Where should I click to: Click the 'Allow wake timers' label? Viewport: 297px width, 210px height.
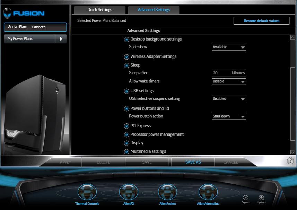click(144, 81)
